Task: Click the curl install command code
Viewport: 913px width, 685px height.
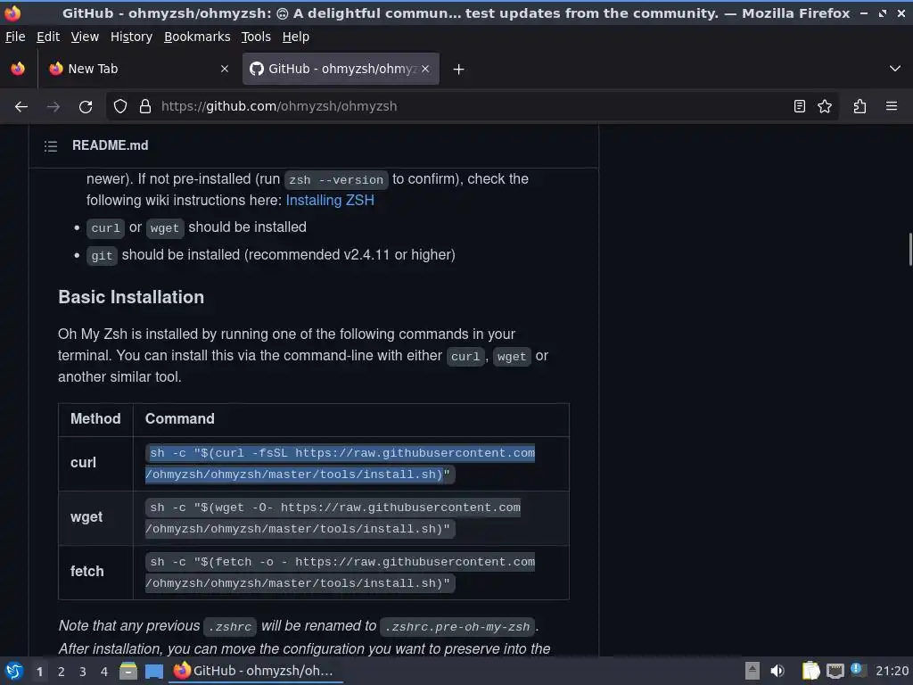Action: click(x=340, y=464)
